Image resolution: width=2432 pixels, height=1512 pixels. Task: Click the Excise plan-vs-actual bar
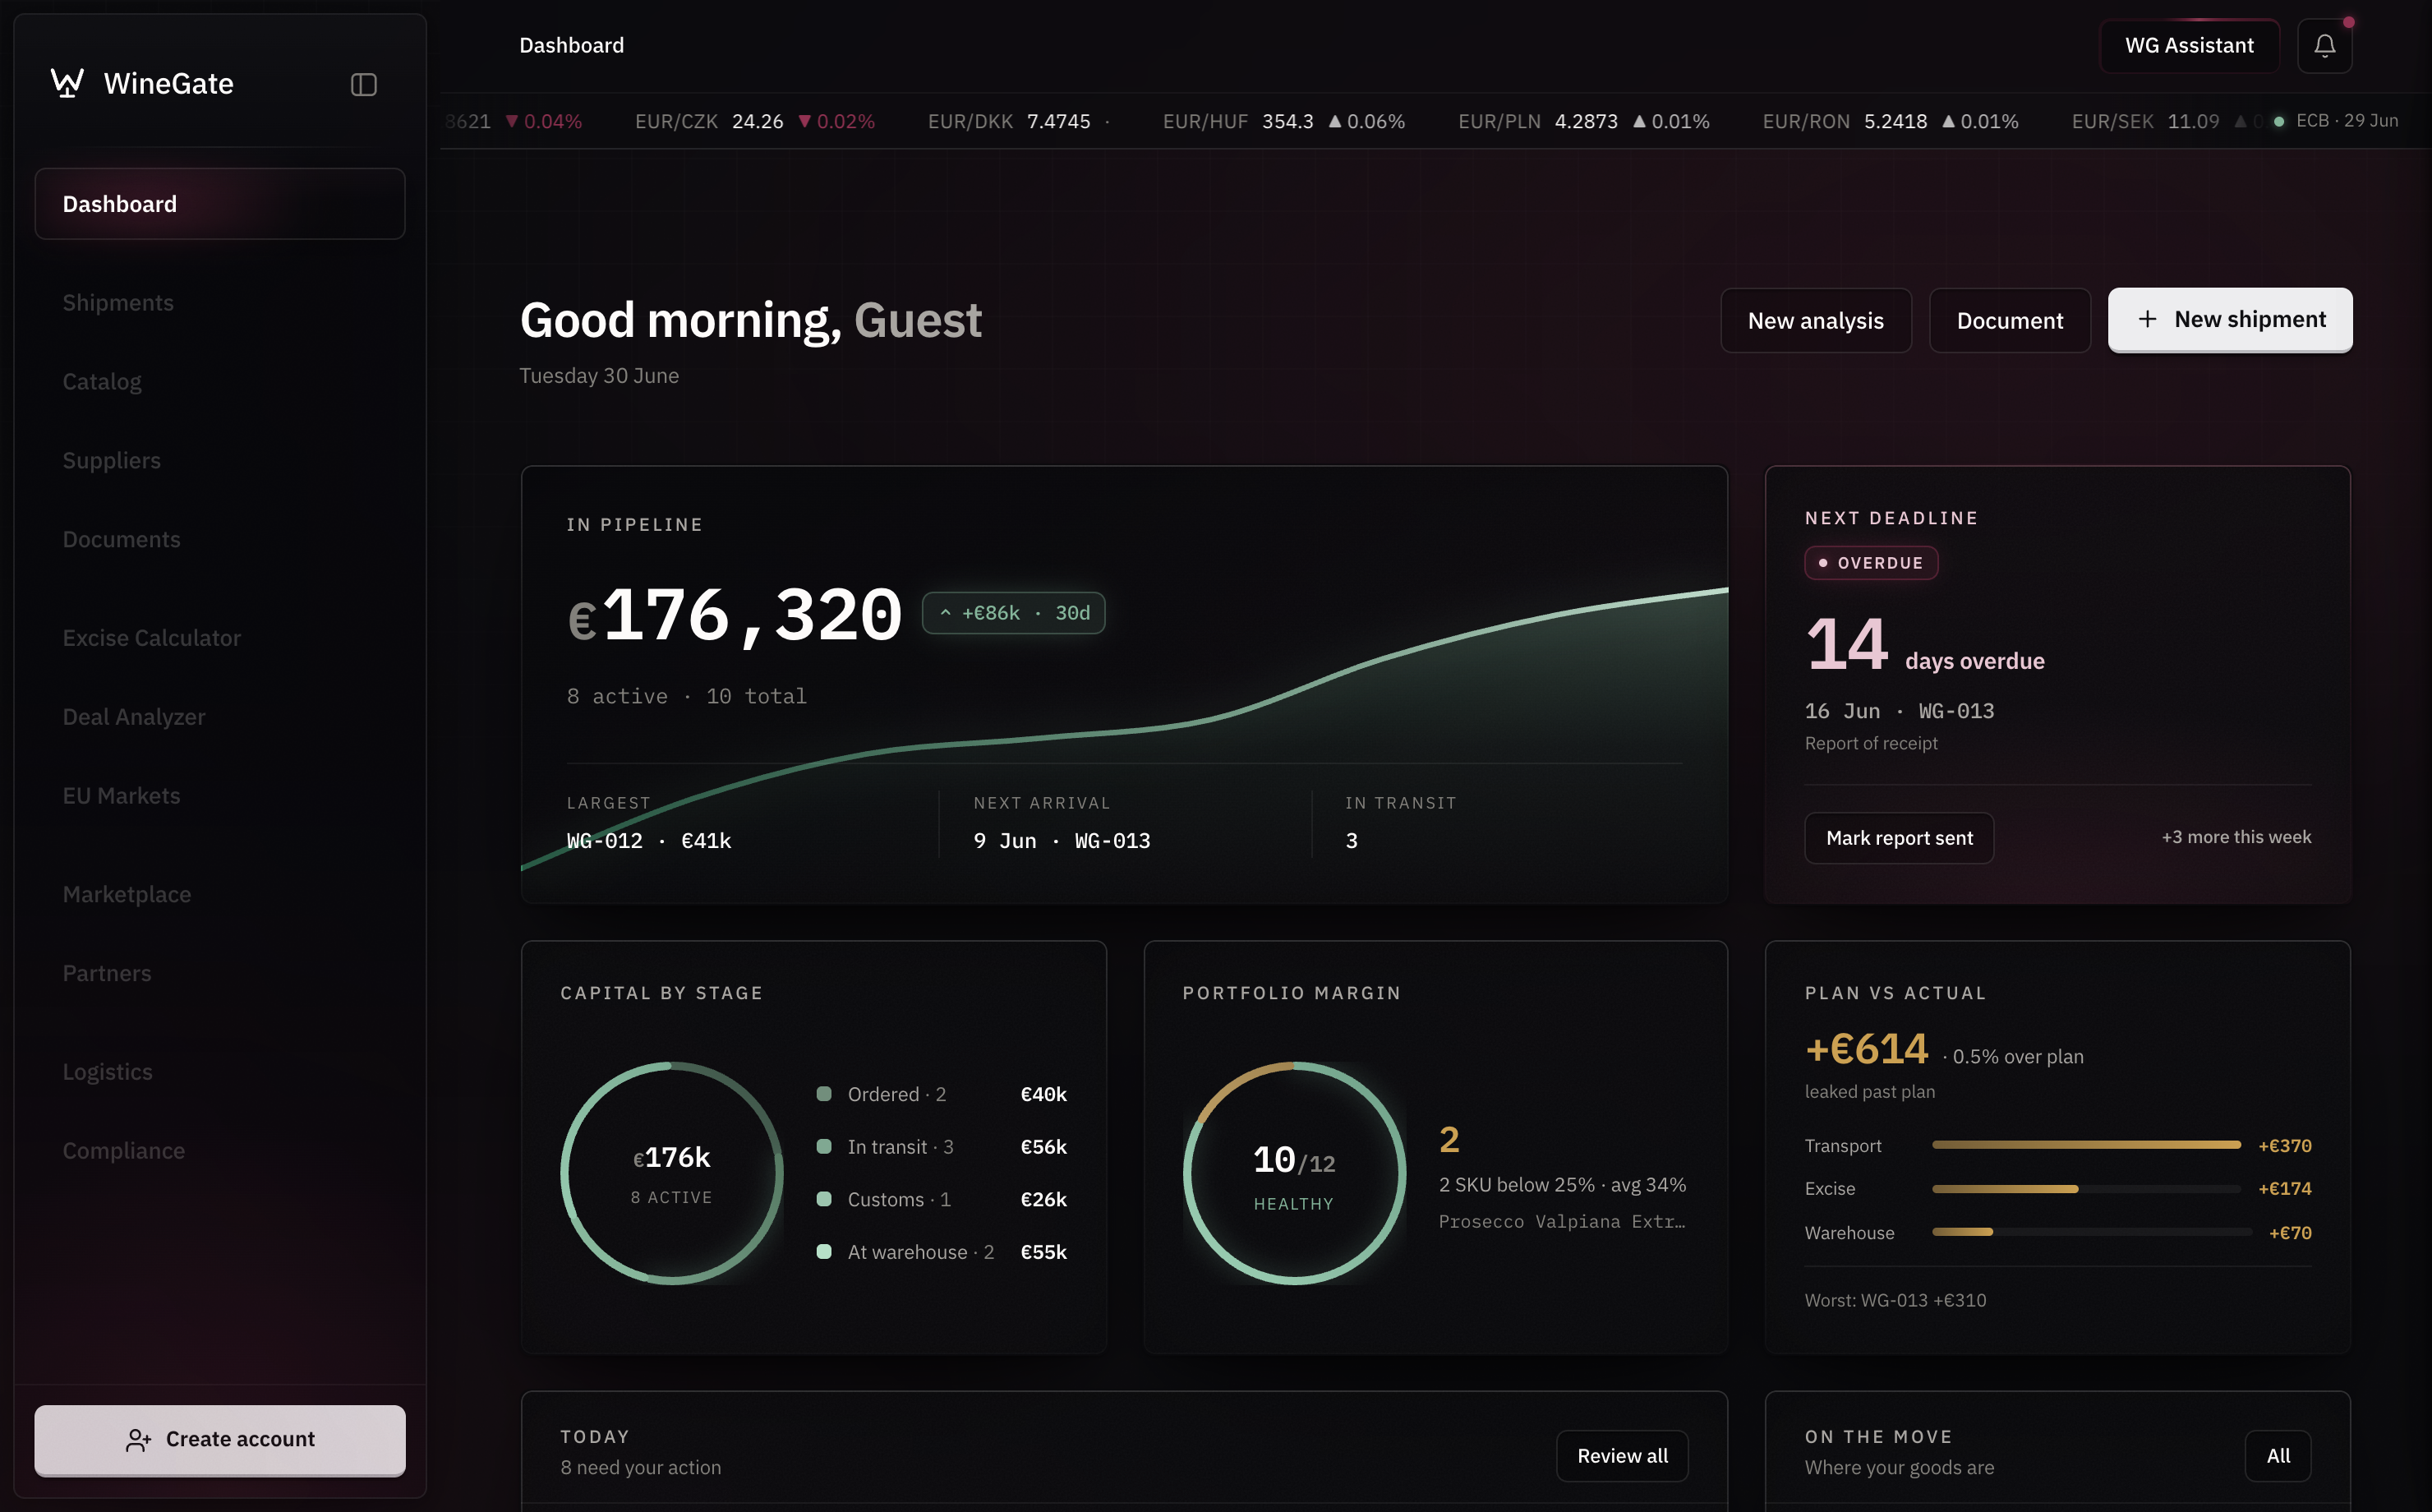tap(2086, 1188)
